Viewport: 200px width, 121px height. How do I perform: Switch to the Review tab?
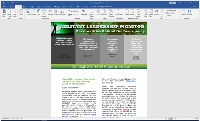tap(65, 7)
